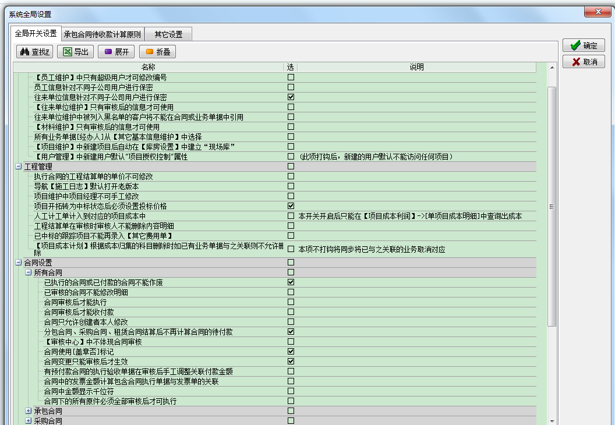The height and width of the screenshot is (425, 615).
Task: Enable 合同中金额显示千位符 checkbox
Action: coord(291,391)
